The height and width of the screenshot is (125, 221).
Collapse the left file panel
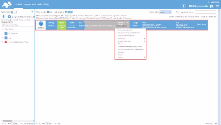click(x=32, y=12)
